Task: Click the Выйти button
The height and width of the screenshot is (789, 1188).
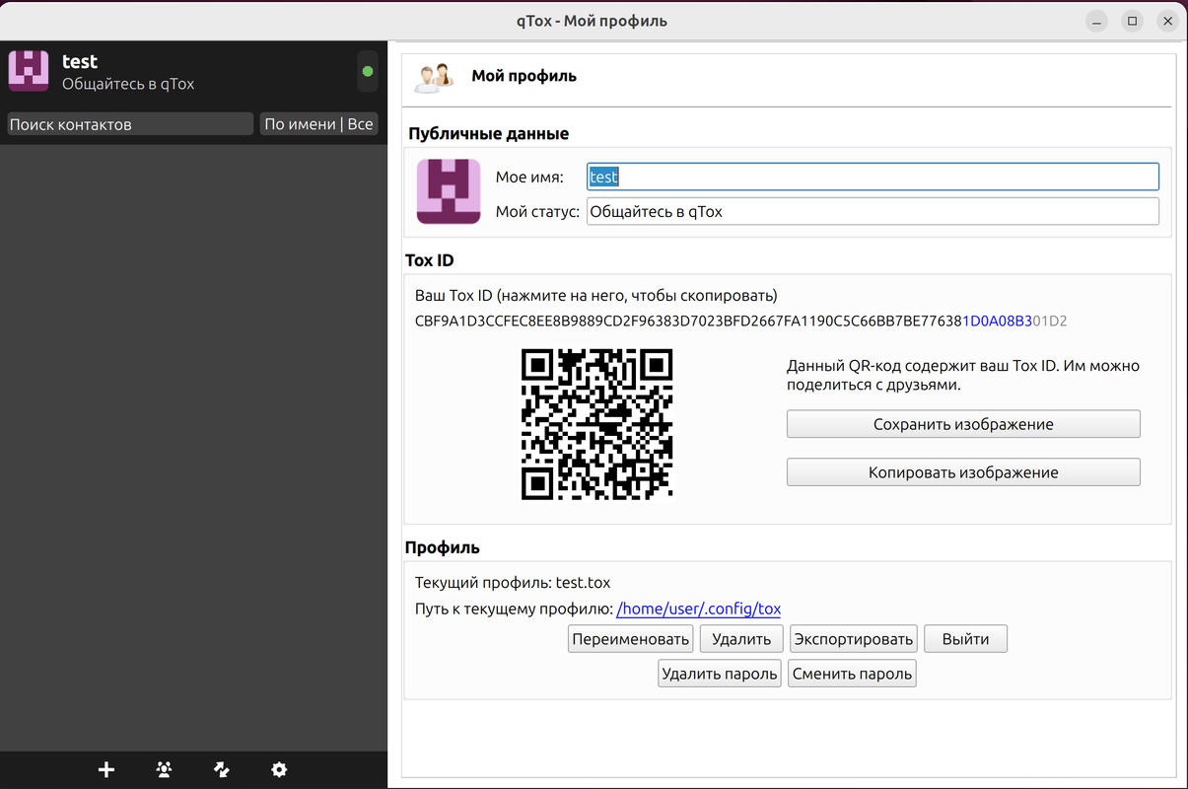Action: tap(965, 639)
